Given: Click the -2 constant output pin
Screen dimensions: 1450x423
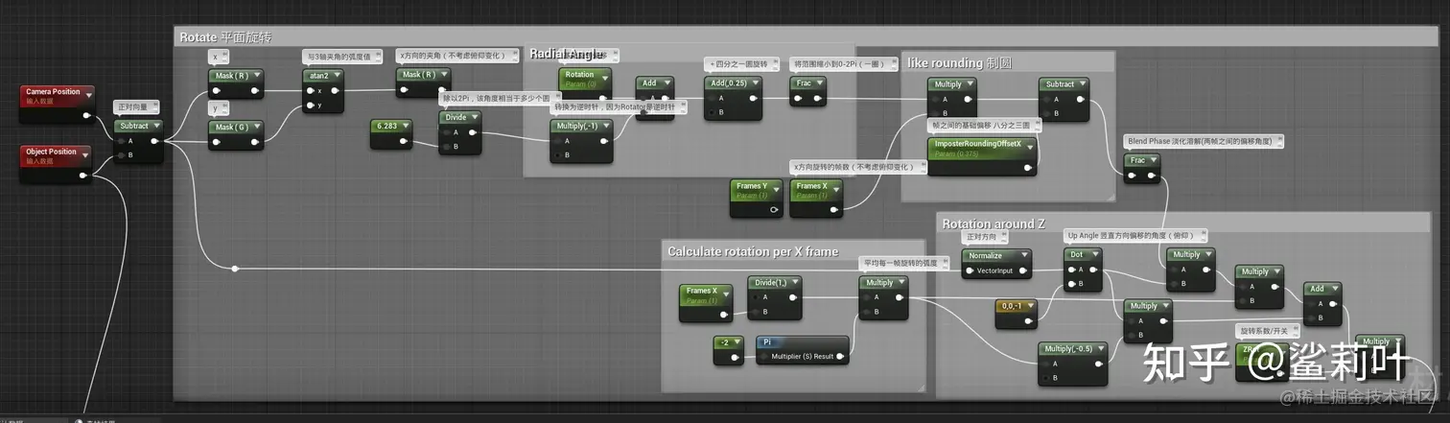Looking at the screenshot, I should tap(735, 358).
